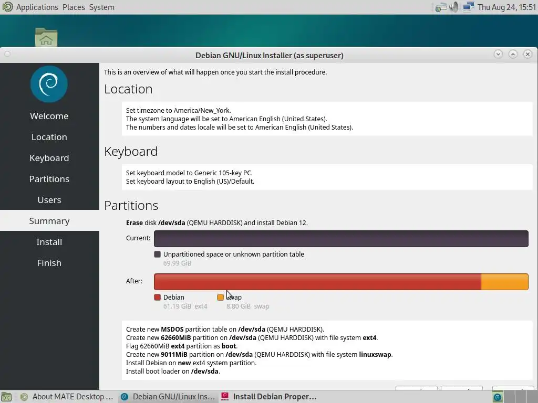Click the dark unpartitioned space legend swatch
This screenshot has width=538, height=403.
tap(157, 254)
